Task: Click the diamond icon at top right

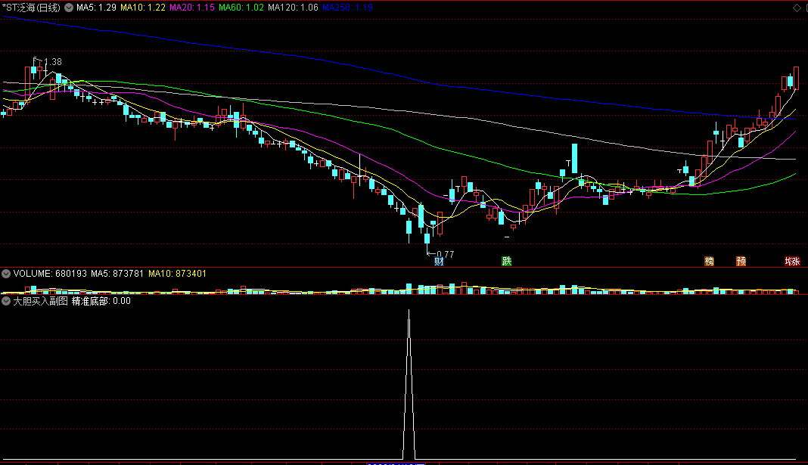Action: pos(796,8)
